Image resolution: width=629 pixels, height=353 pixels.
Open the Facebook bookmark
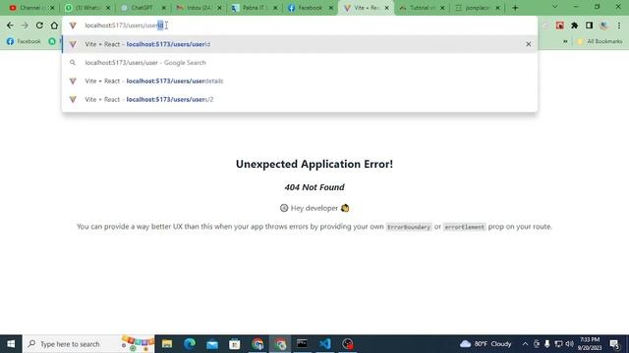(x=24, y=41)
